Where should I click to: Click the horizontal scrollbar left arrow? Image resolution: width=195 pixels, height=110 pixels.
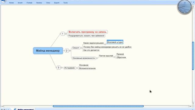coord(2,106)
